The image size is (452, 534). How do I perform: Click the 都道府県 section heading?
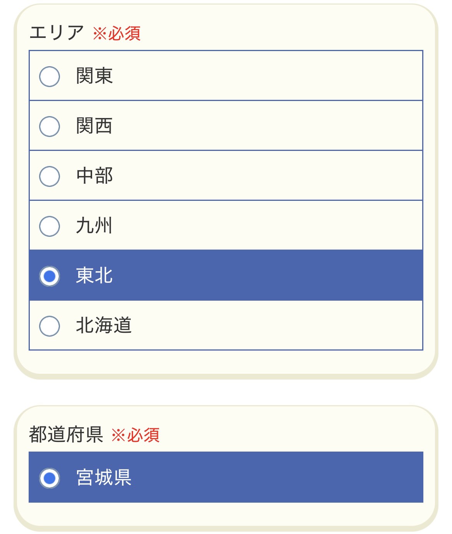point(66,435)
